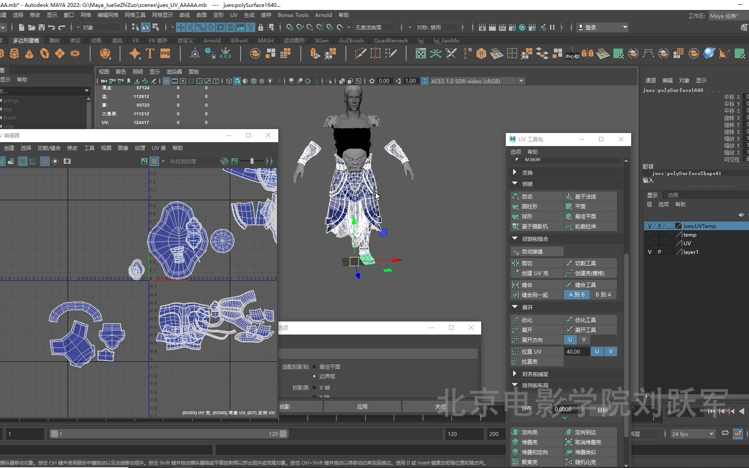Open the ACES color space dropdown

click(x=521, y=81)
